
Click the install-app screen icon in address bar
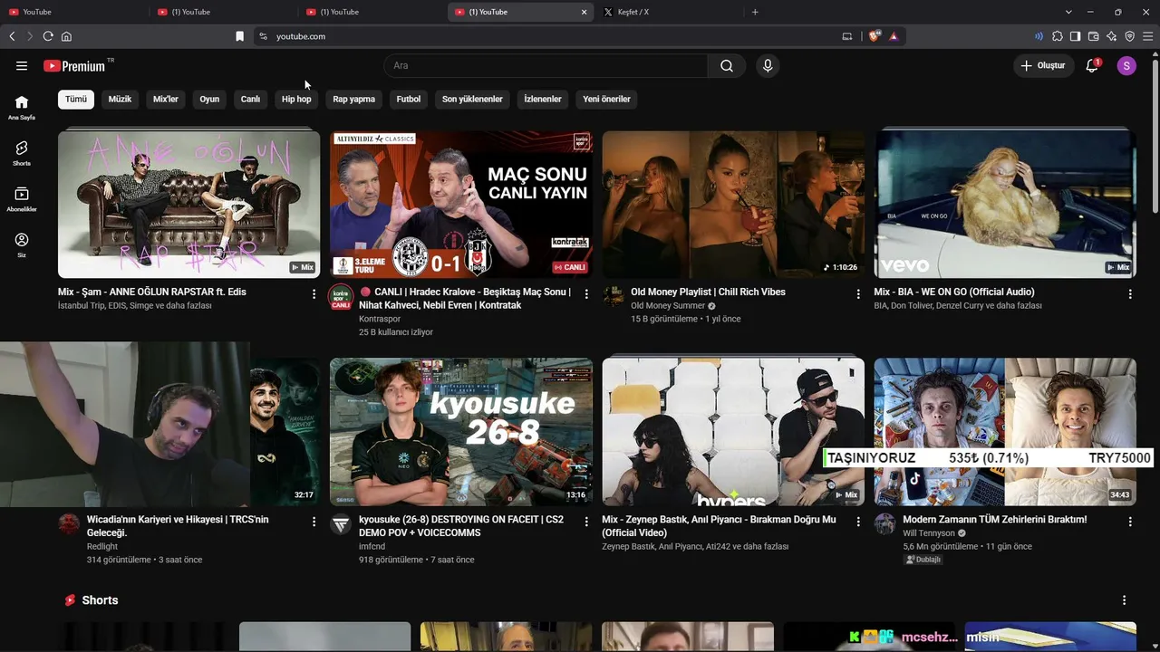847,36
